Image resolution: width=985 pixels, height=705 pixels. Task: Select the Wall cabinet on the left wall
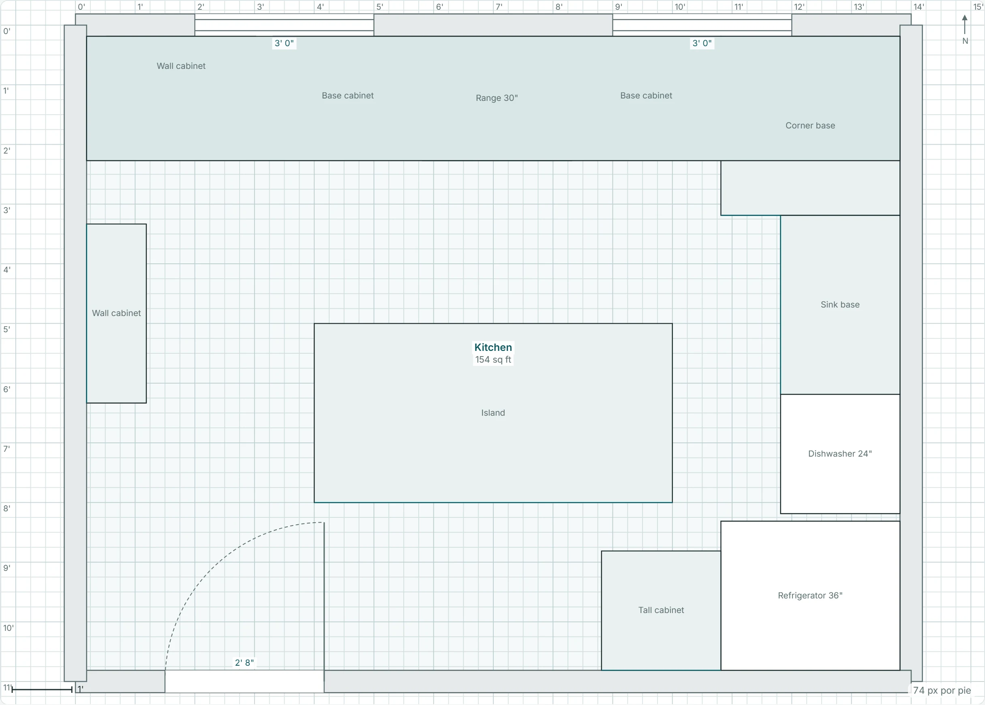(116, 314)
